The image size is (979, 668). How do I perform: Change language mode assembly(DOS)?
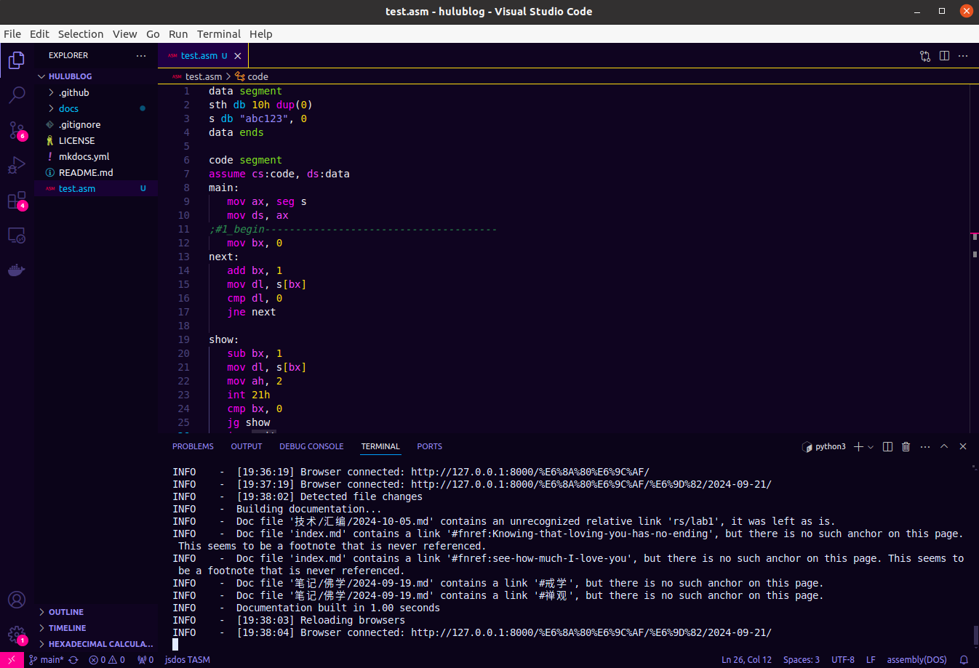[x=916, y=660]
